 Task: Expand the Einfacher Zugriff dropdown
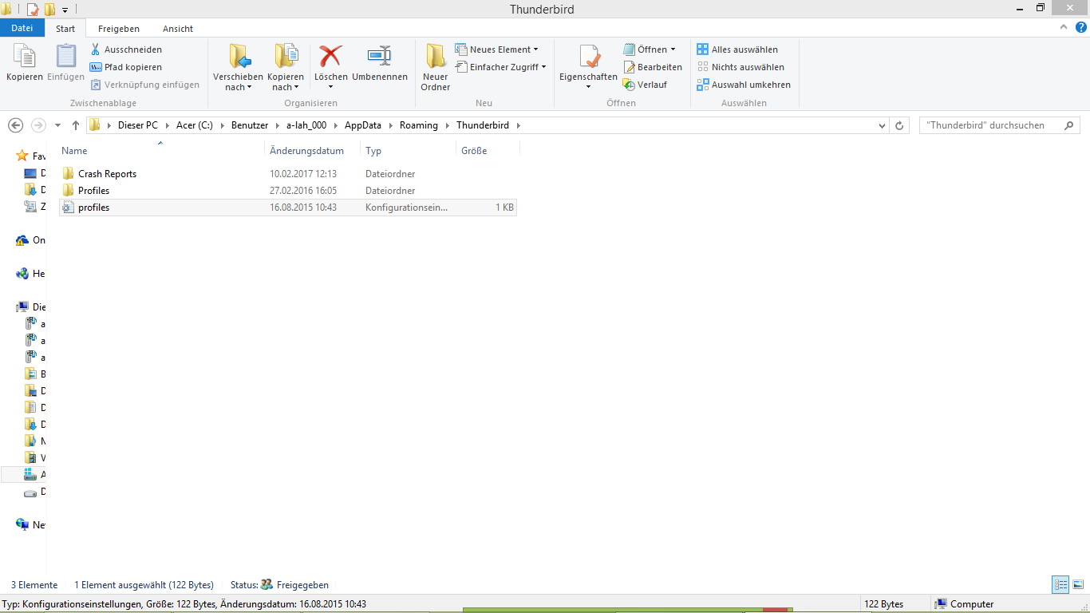point(544,67)
